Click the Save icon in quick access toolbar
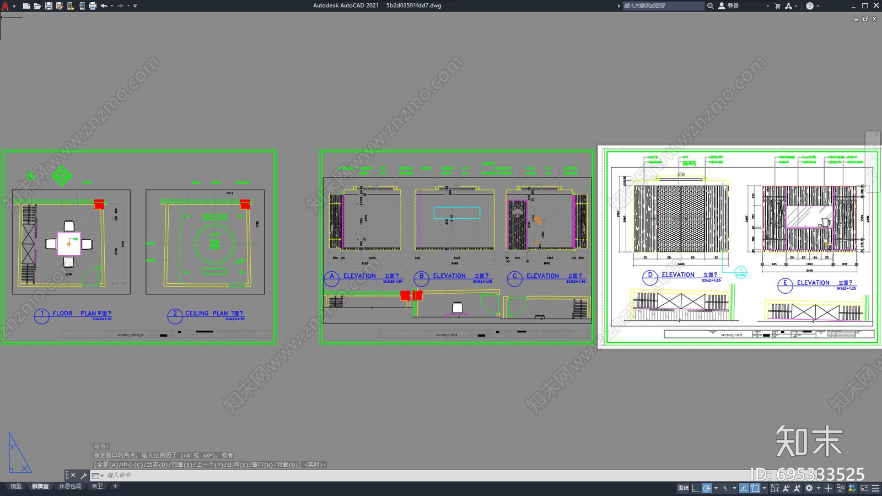 [49, 6]
